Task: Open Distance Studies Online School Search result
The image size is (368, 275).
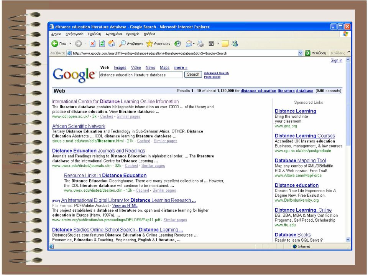Action: (x=117, y=230)
